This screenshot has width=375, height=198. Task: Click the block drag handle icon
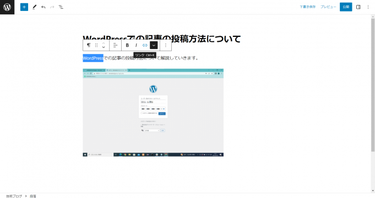click(96, 45)
